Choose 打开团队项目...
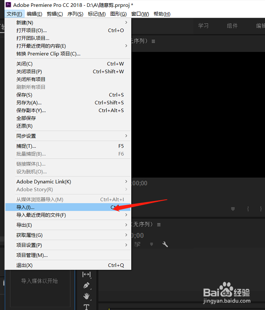Viewport: 265px width, 310px height. pyautogui.click(x=68, y=38)
